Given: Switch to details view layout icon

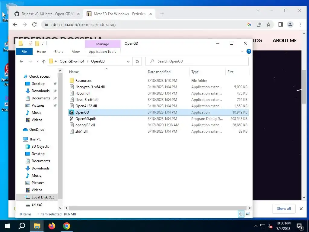Looking at the screenshot, I should coord(241,214).
